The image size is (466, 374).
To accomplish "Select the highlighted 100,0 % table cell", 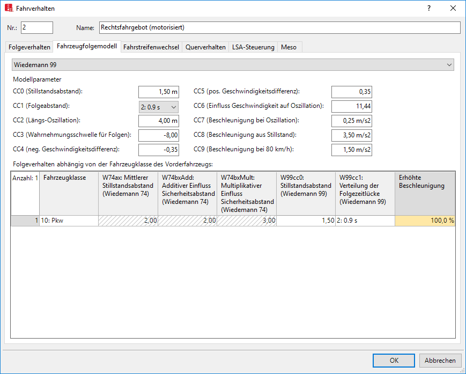I will (425, 221).
